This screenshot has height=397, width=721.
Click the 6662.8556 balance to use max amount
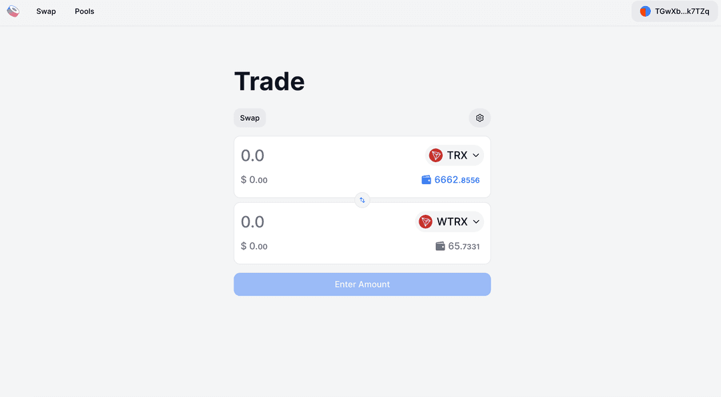pyautogui.click(x=457, y=179)
